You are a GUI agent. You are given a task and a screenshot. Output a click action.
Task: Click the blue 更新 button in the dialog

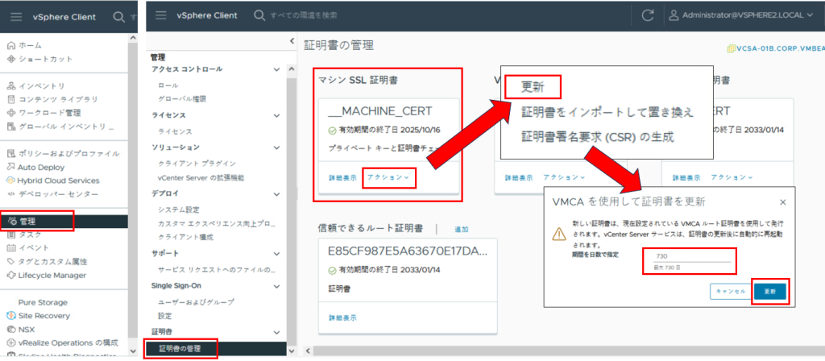[769, 291]
